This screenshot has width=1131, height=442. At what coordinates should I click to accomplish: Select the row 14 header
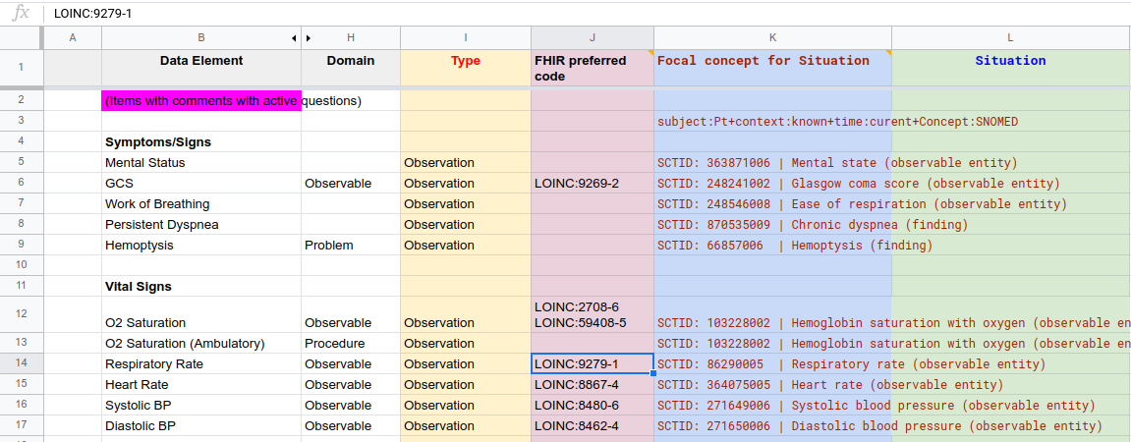point(22,363)
